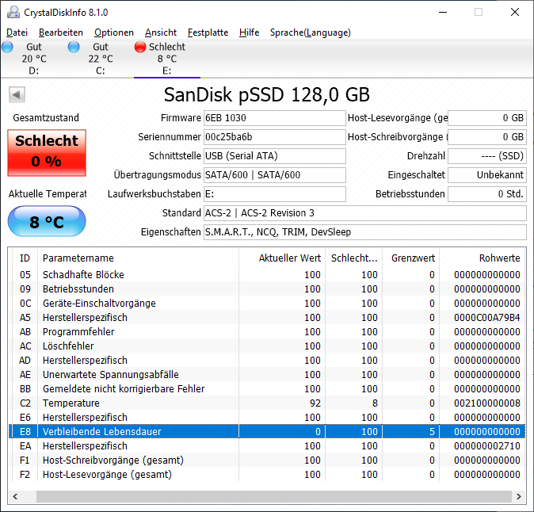Viewport: 534px width, 512px height.
Task: Click the Firmware field 6EB 1030
Action: pyautogui.click(x=275, y=118)
